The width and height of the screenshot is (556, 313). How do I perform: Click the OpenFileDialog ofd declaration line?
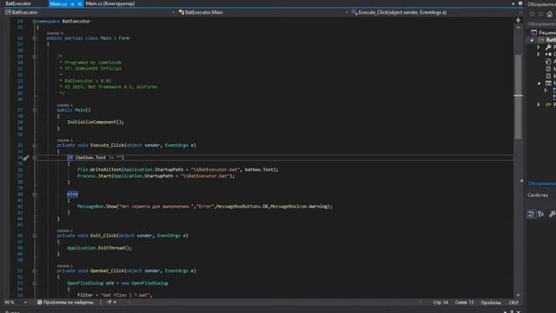117,283
